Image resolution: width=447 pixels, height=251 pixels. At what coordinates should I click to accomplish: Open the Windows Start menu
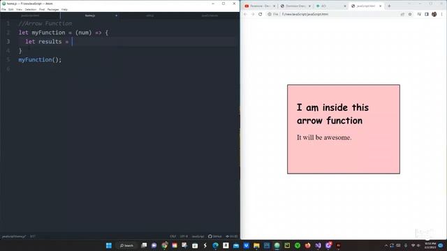point(109,245)
